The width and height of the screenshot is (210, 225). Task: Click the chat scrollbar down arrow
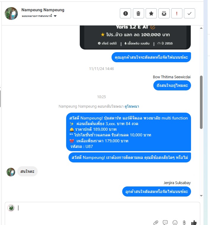click(x=201, y=196)
